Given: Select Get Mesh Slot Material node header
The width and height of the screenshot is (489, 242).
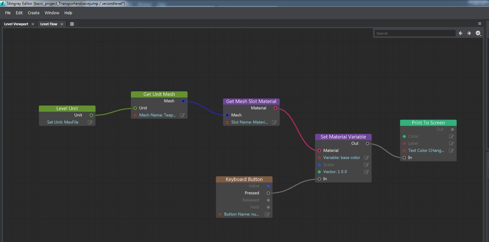Looking at the screenshot, I should pyautogui.click(x=251, y=101).
